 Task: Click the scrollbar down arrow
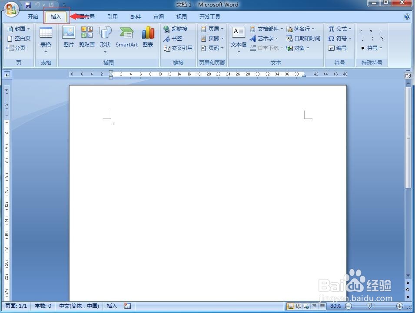pos(408,276)
